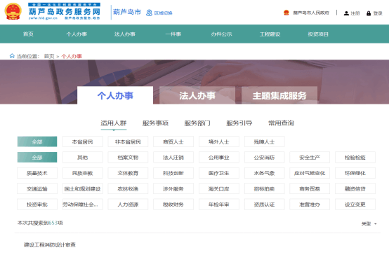This screenshot has height=255, width=389.
Task: Open 法人办事 in the green navigation bar
Action: 125,34
